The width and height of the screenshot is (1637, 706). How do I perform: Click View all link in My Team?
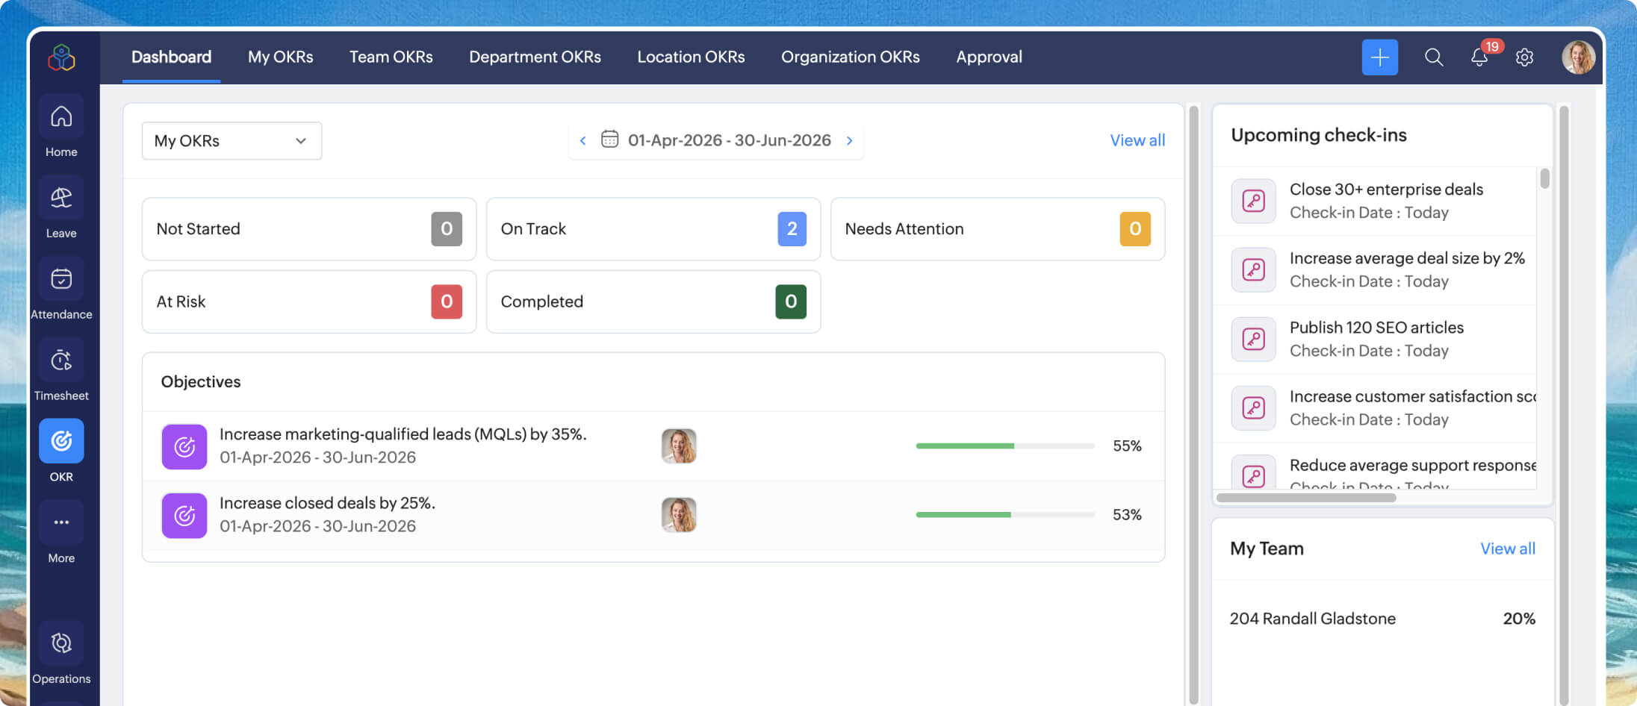[1508, 549]
